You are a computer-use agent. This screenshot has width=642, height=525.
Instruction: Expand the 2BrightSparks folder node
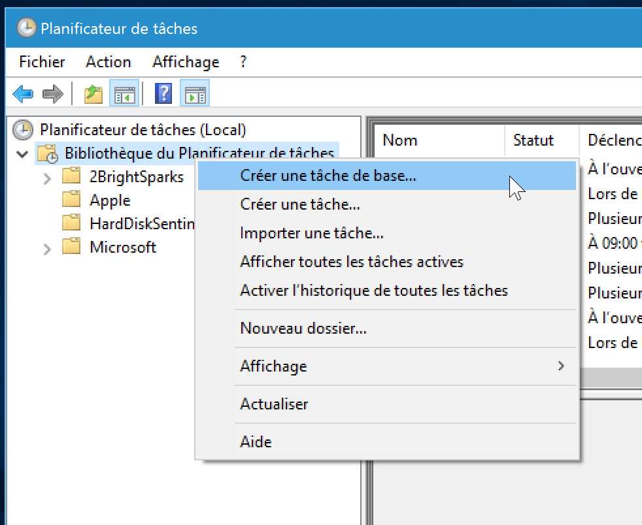pyautogui.click(x=47, y=179)
